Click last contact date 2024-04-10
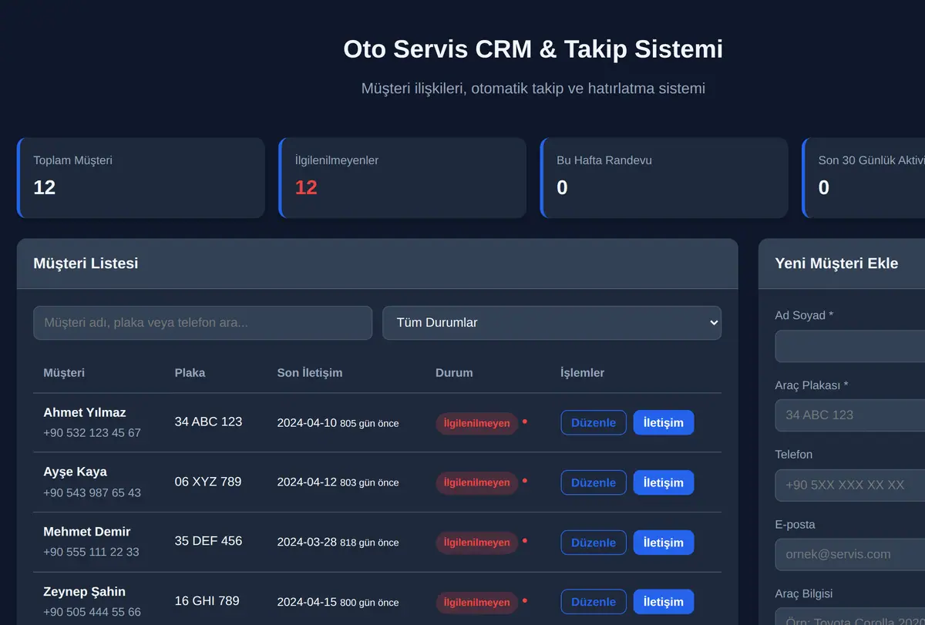 307,422
